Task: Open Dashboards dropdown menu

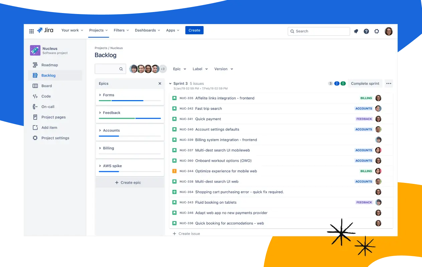Action: tap(148, 30)
